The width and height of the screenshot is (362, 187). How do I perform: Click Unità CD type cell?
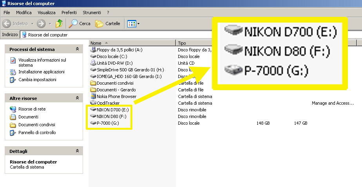pos(186,63)
